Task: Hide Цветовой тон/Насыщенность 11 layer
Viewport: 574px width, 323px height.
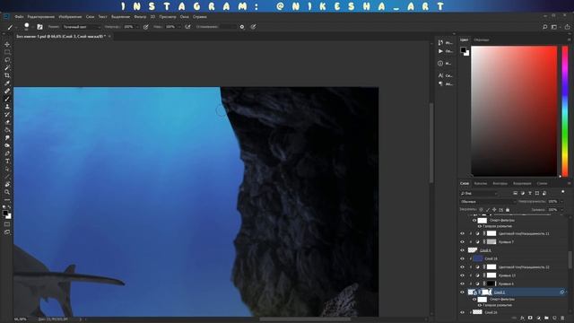Action: click(462, 233)
